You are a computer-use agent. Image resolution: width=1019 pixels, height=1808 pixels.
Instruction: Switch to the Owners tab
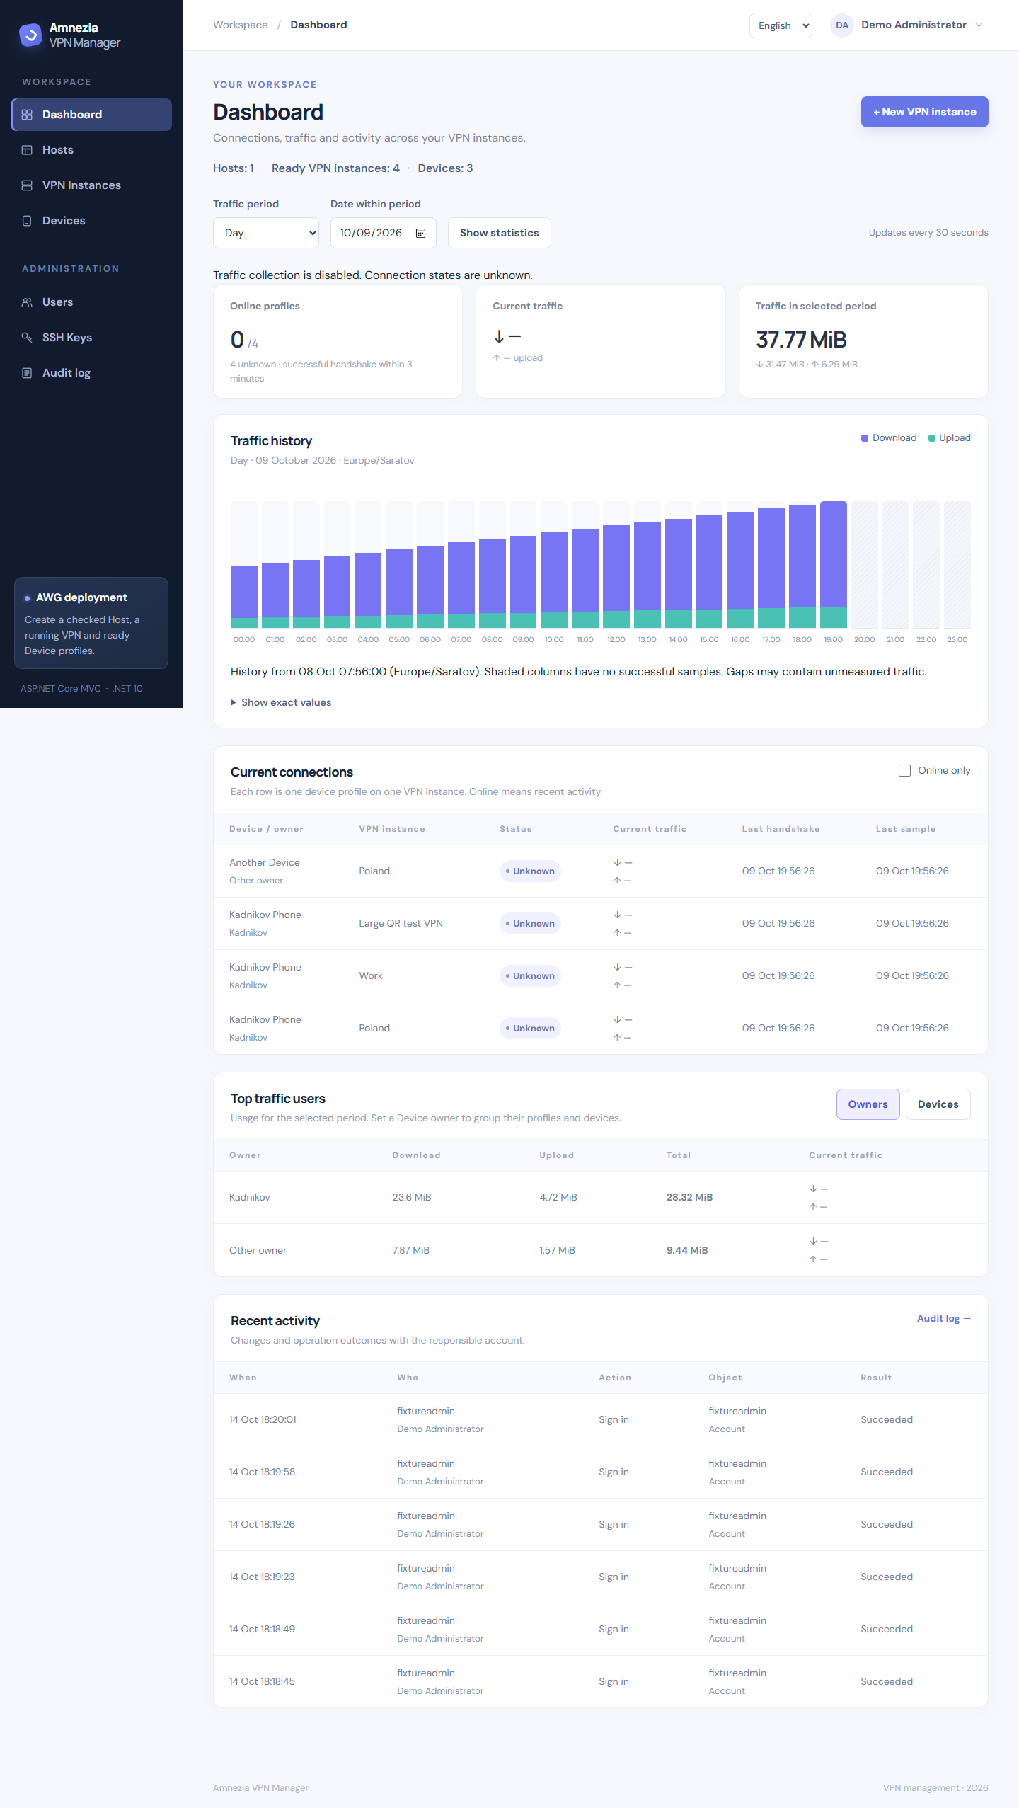868,1104
